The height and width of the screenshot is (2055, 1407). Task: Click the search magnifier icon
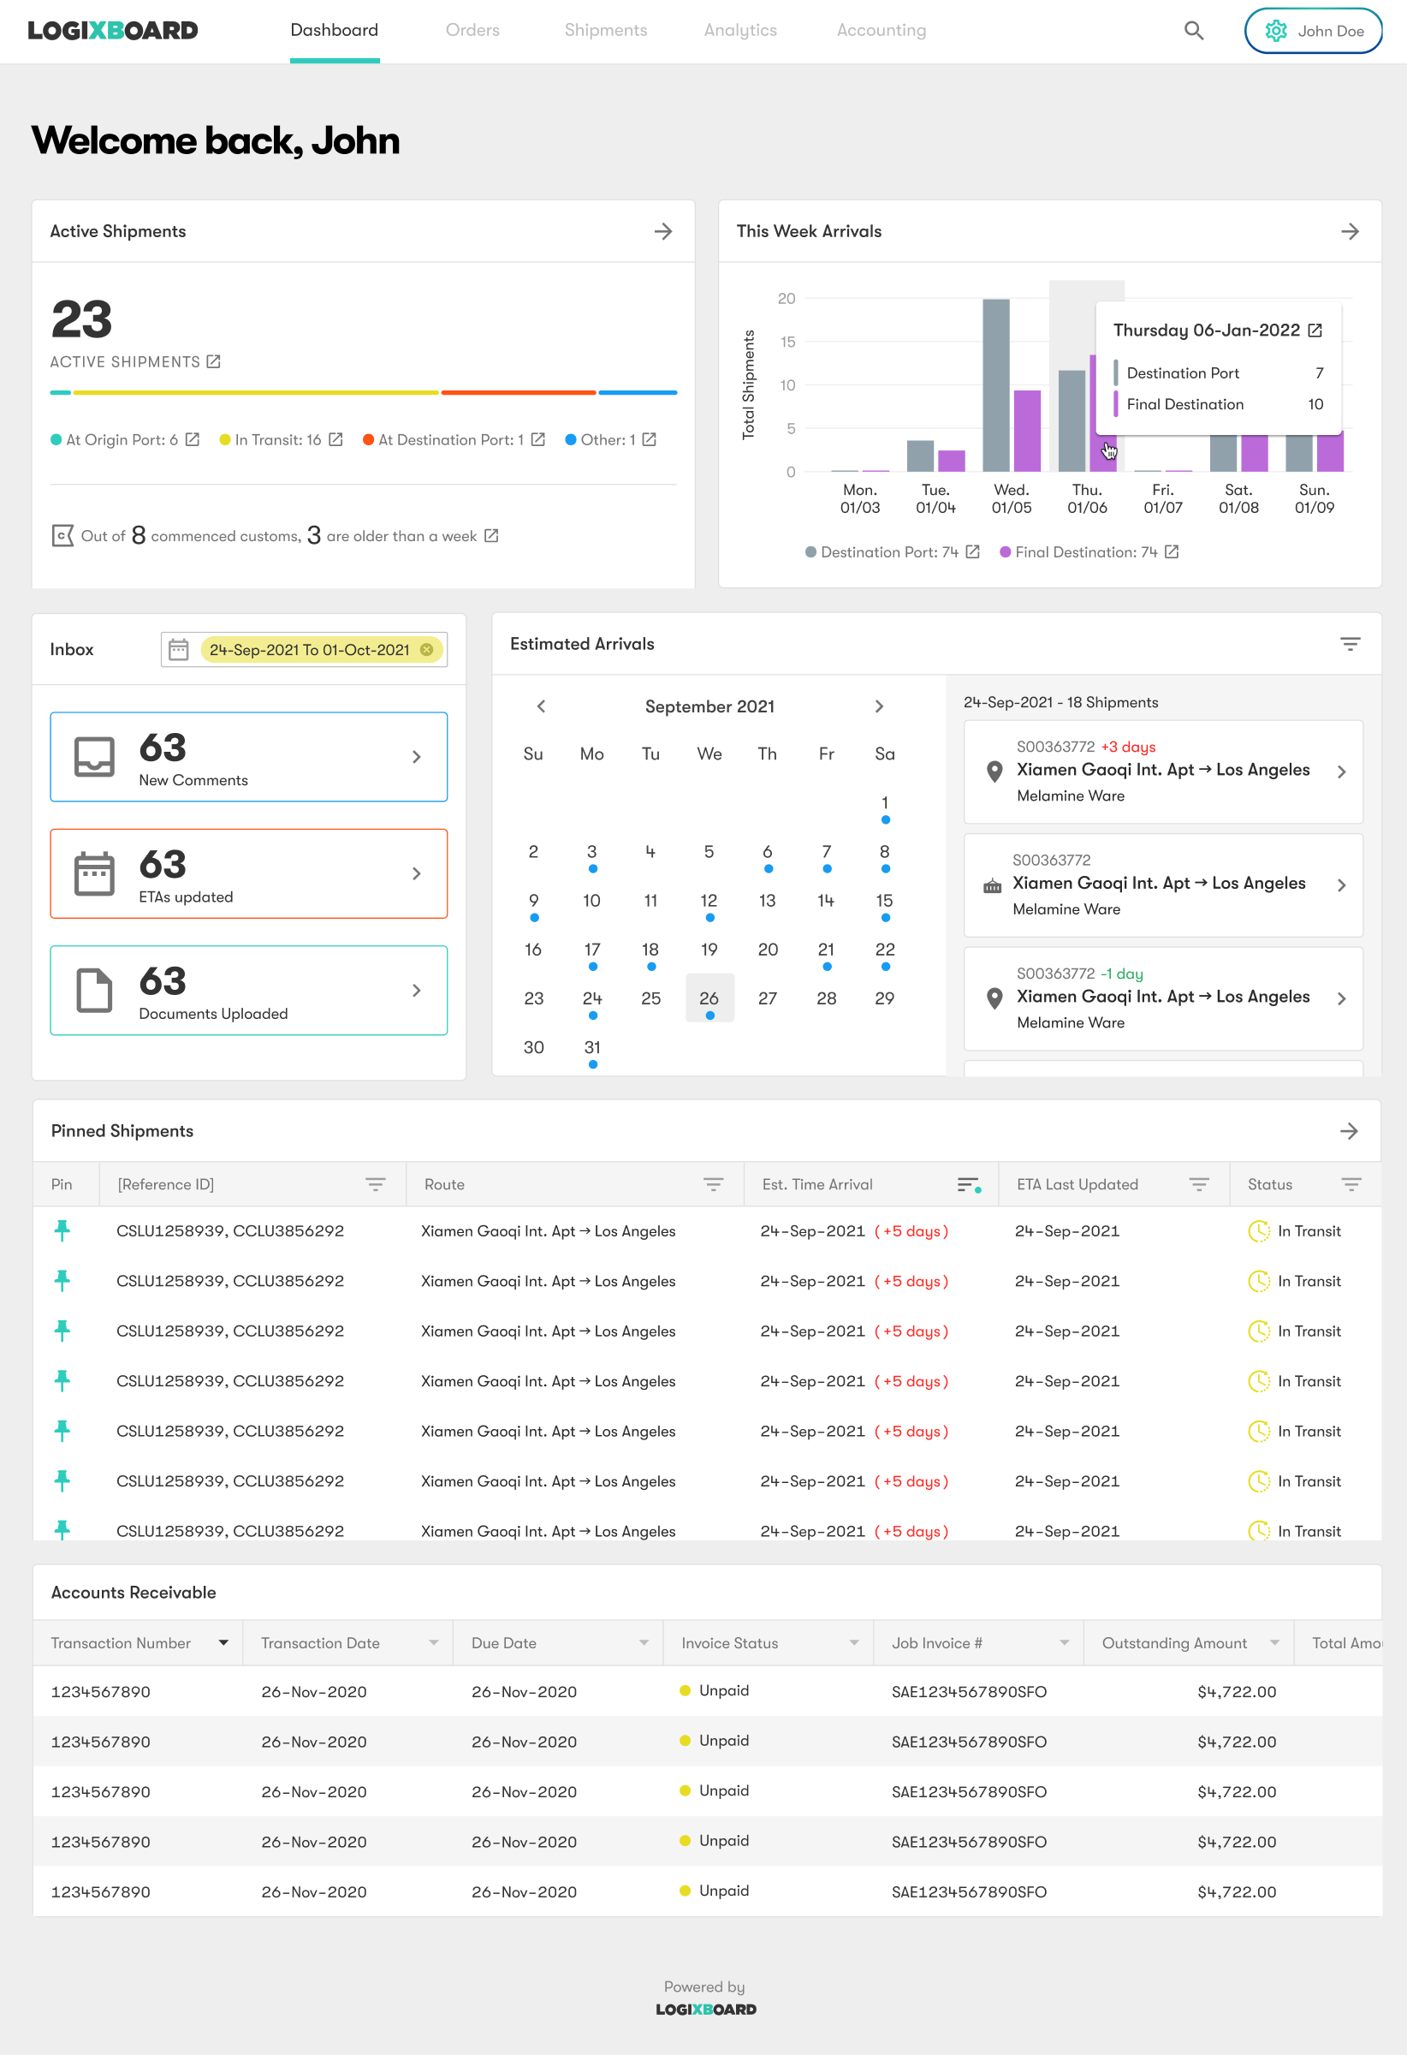pos(1193,31)
